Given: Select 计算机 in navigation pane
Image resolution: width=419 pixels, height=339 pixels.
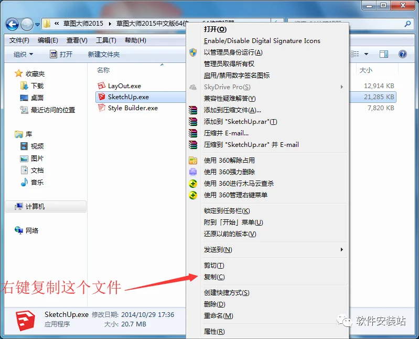Looking at the screenshot, I should 46,206.
